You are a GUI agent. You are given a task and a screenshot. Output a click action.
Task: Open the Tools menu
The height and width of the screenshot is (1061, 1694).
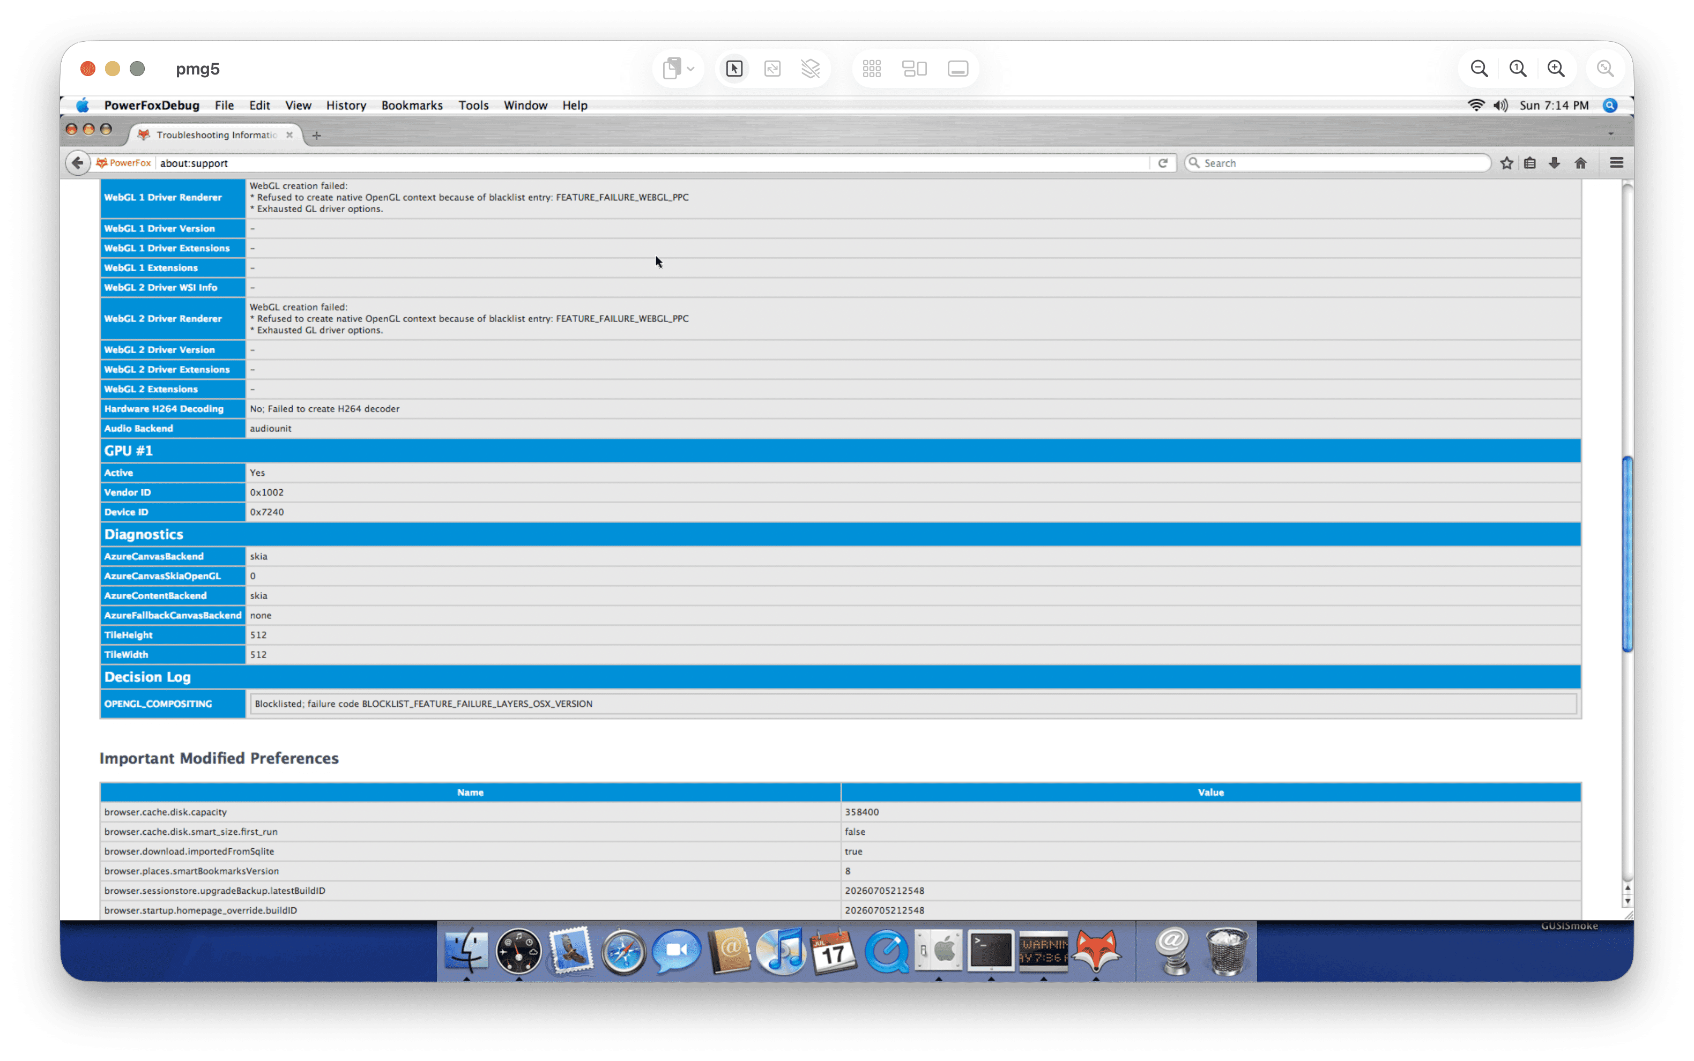tap(473, 105)
